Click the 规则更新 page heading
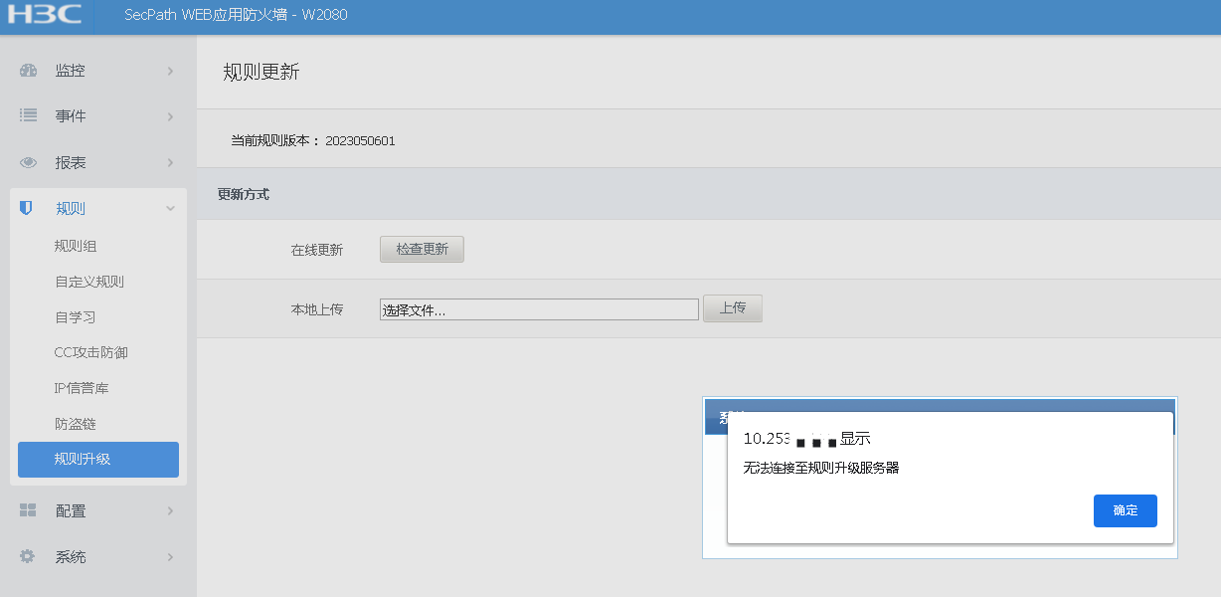 (x=261, y=72)
